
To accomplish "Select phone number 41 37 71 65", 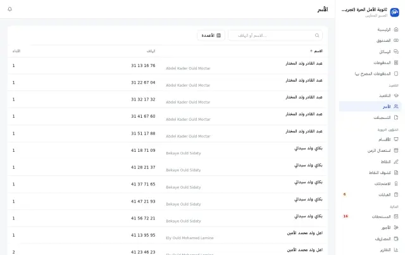I will click(143, 184).
